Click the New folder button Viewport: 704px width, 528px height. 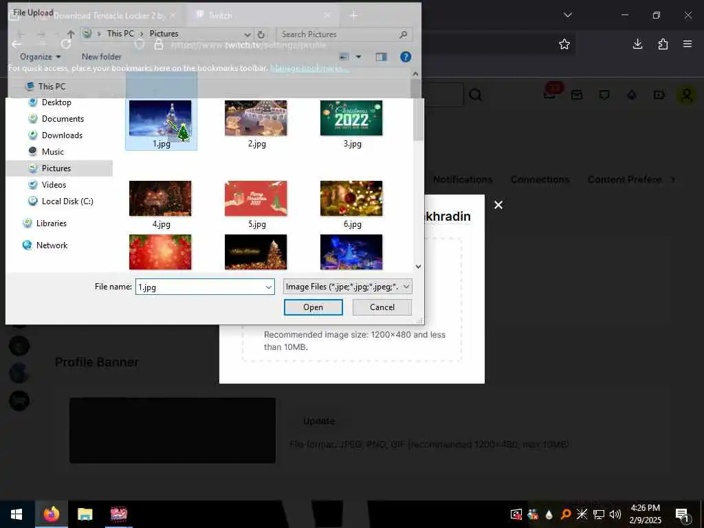[102, 56]
